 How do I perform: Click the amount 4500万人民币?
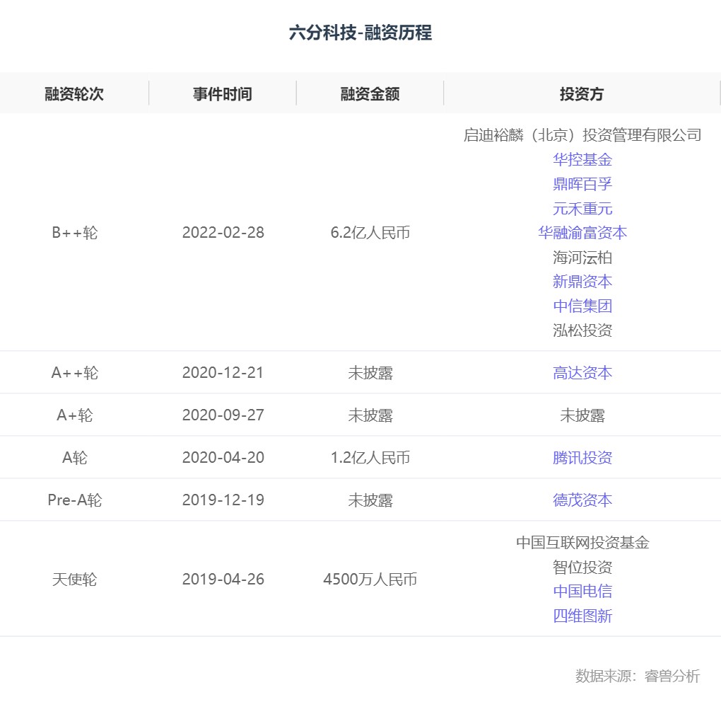(x=370, y=579)
